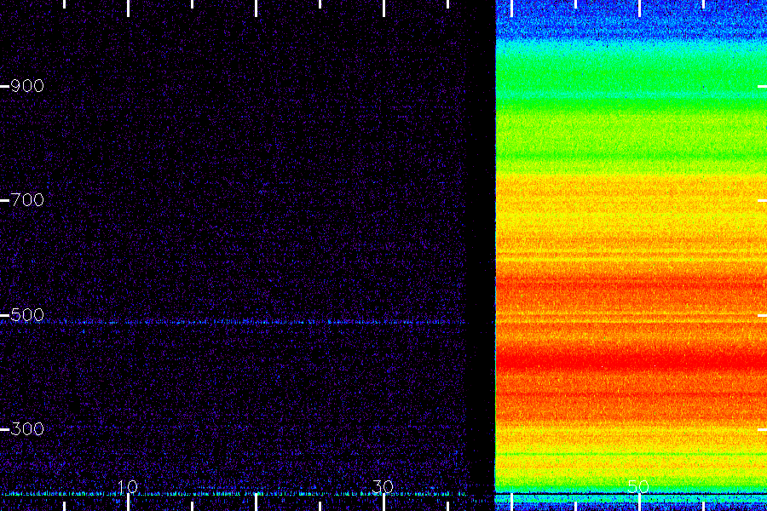Click the 700 label on the vertical axis
This screenshot has height=511, width=767.
[x=27, y=200]
